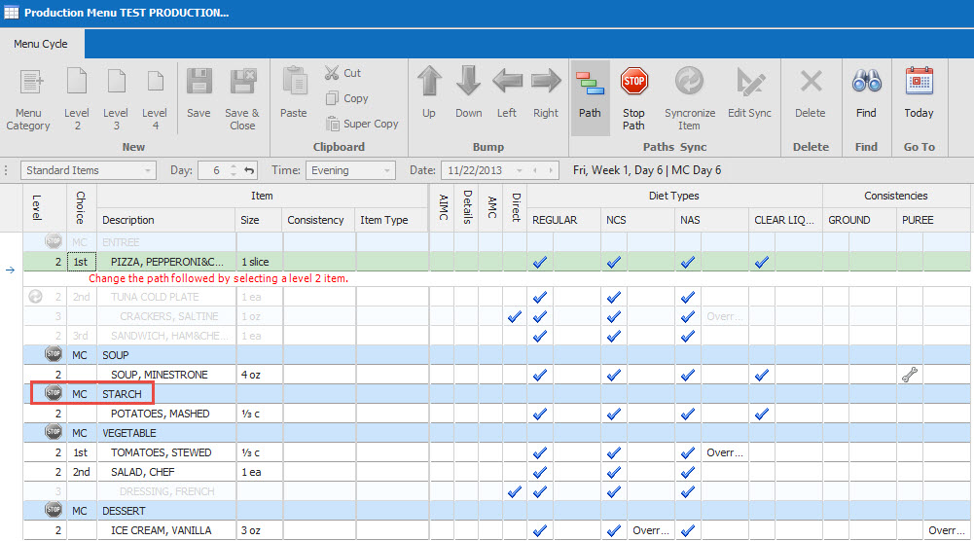Bump item Down with the down arrow
Screen dimensions: 974x541
(468, 83)
